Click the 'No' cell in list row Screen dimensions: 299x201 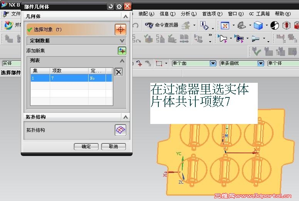pos(97,78)
